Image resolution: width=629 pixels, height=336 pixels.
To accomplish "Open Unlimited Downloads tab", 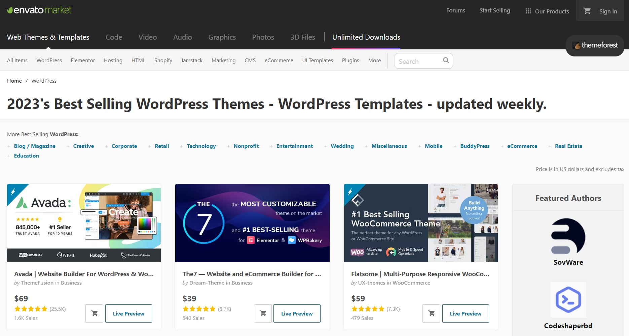I will pyautogui.click(x=366, y=37).
